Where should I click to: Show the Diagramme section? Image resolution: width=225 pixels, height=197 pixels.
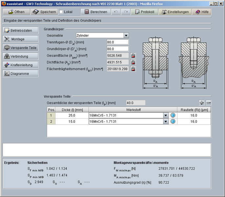coord(20,74)
